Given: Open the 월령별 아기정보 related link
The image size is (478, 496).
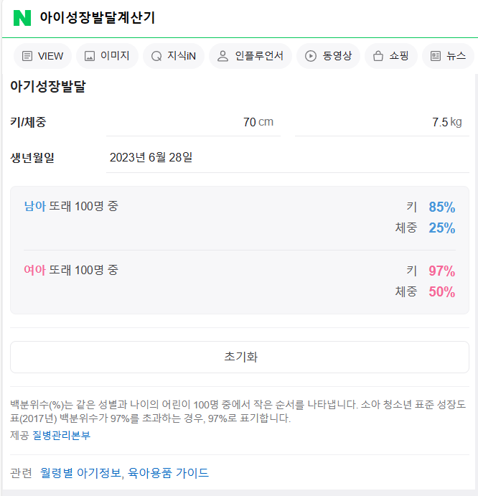Looking at the screenshot, I should [81, 473].
